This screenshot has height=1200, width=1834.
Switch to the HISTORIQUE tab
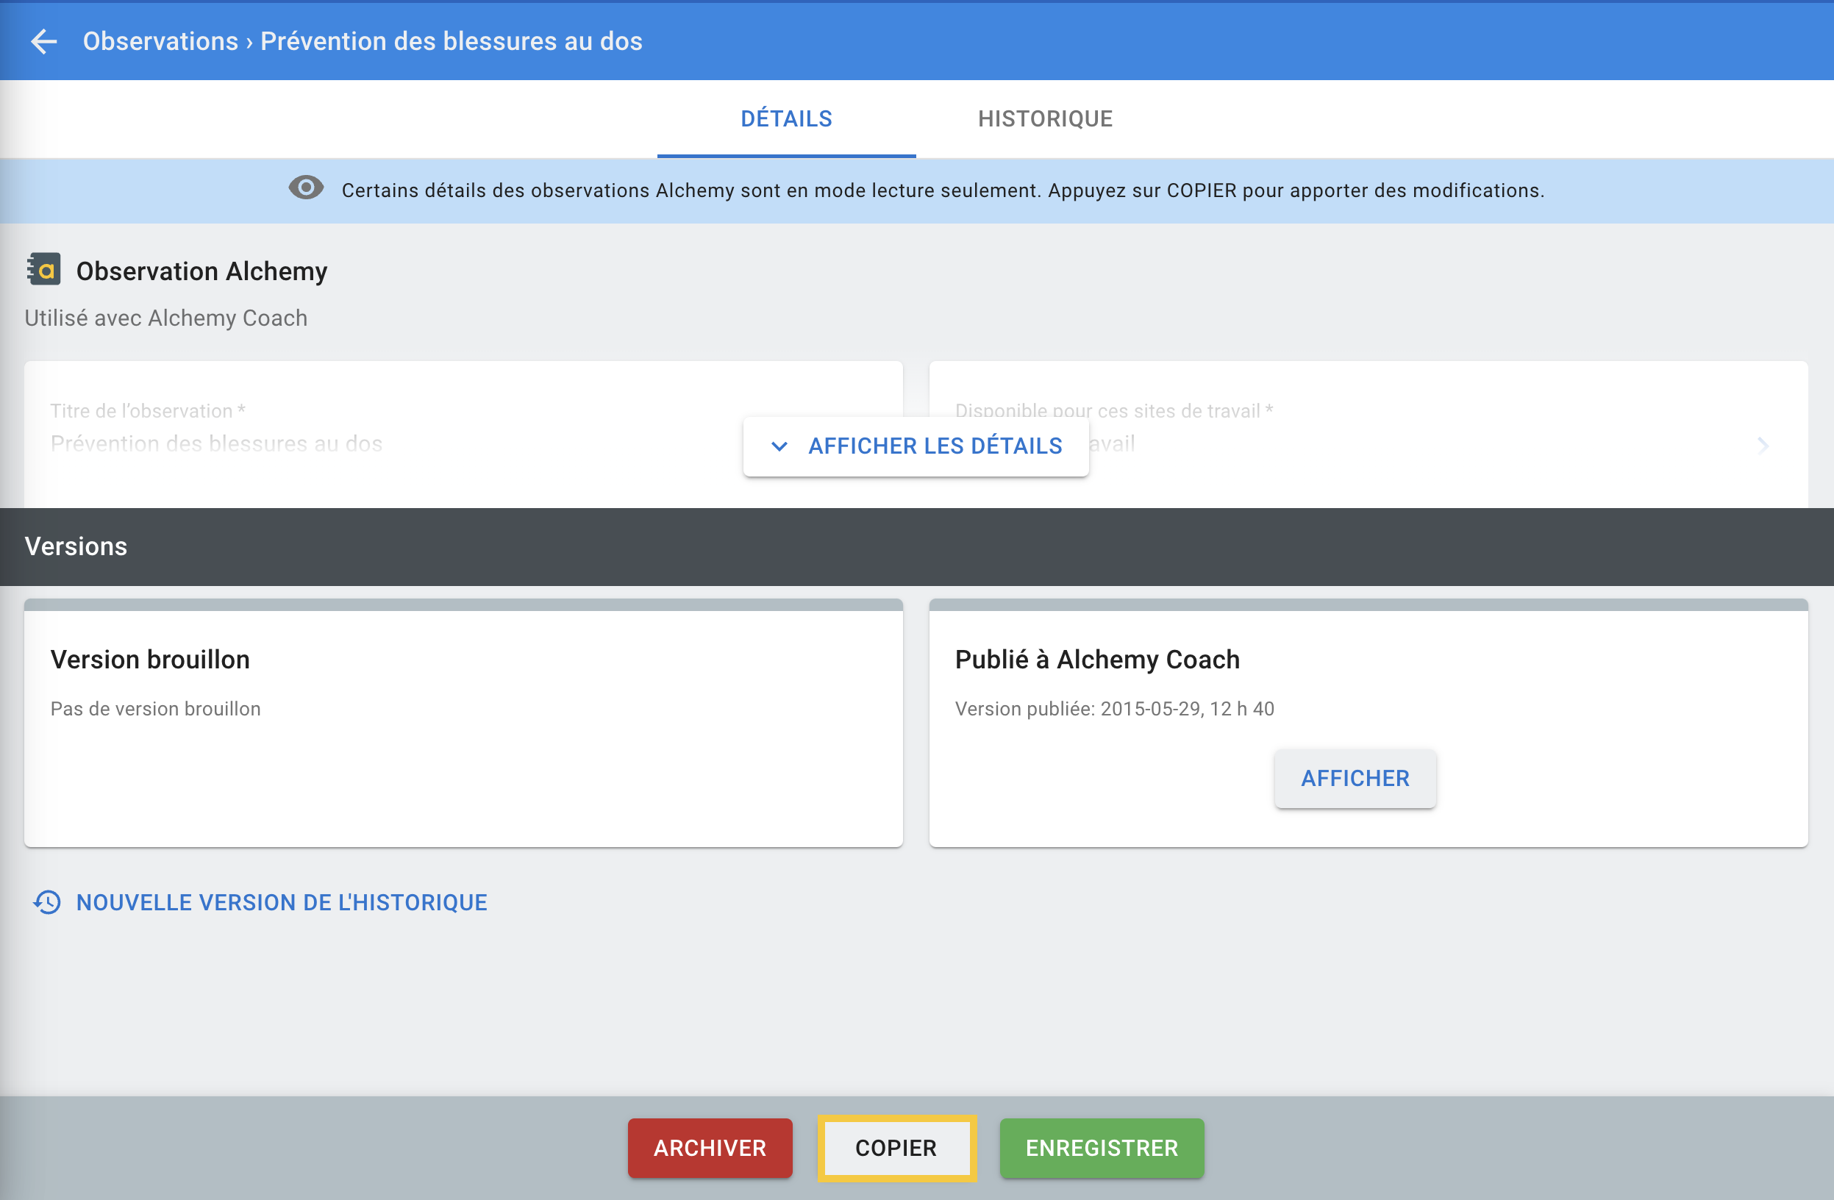(1045, 118)
